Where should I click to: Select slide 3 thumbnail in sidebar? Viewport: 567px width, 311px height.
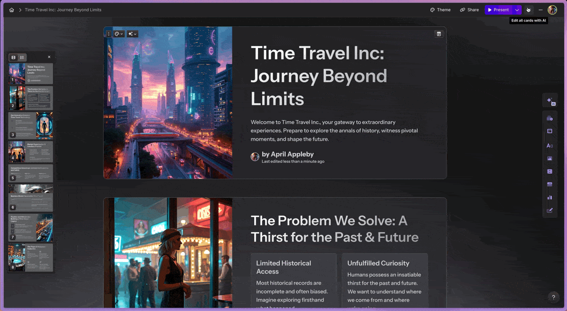pos(30,125)
